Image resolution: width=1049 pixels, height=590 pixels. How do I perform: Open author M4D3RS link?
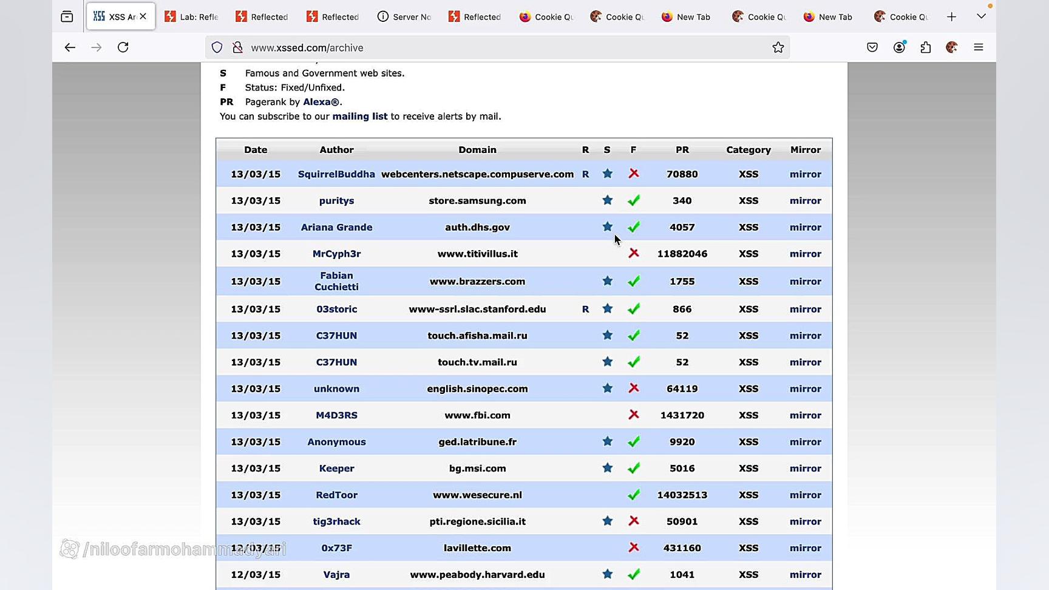(x=336, y=415)
